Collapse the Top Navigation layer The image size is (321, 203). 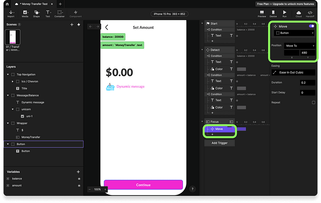tap(8, 74)
